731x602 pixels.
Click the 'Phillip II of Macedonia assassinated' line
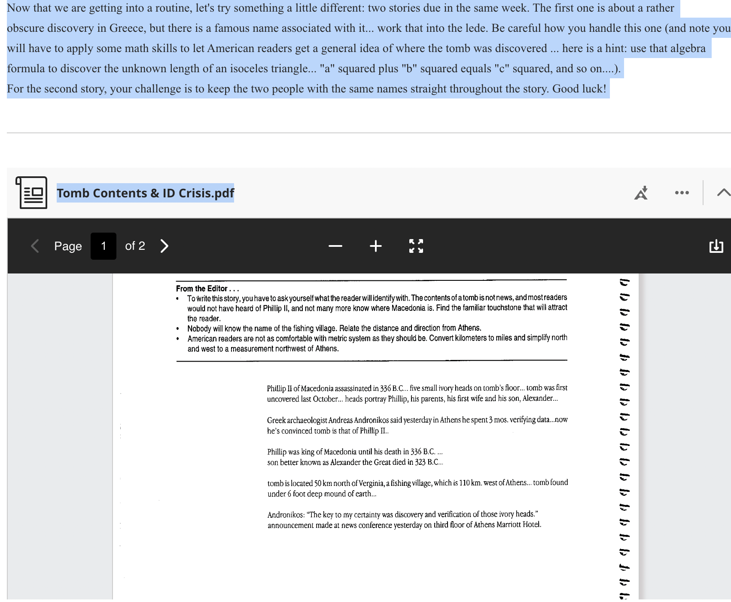point(417,388)
